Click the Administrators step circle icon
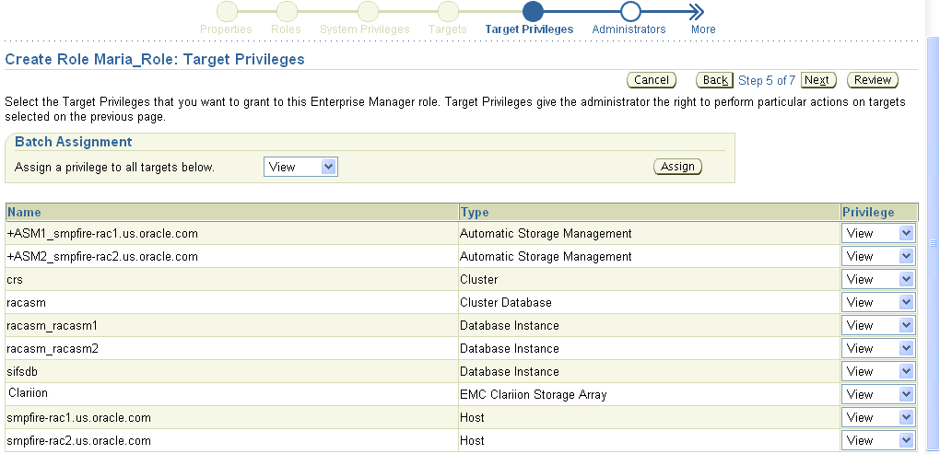The height and width of the screenshot is (454, 940). pyautogui.click(x=629, y=11)
